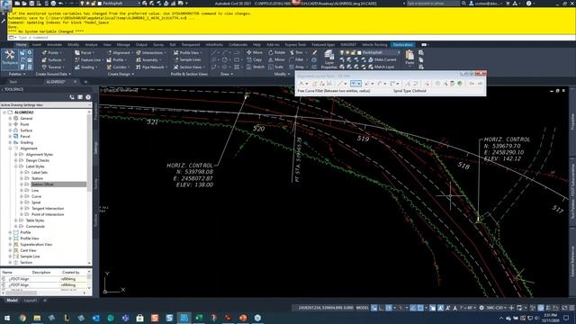Click the Match Layer button
576x324 pixels.
tap(381, 67)
